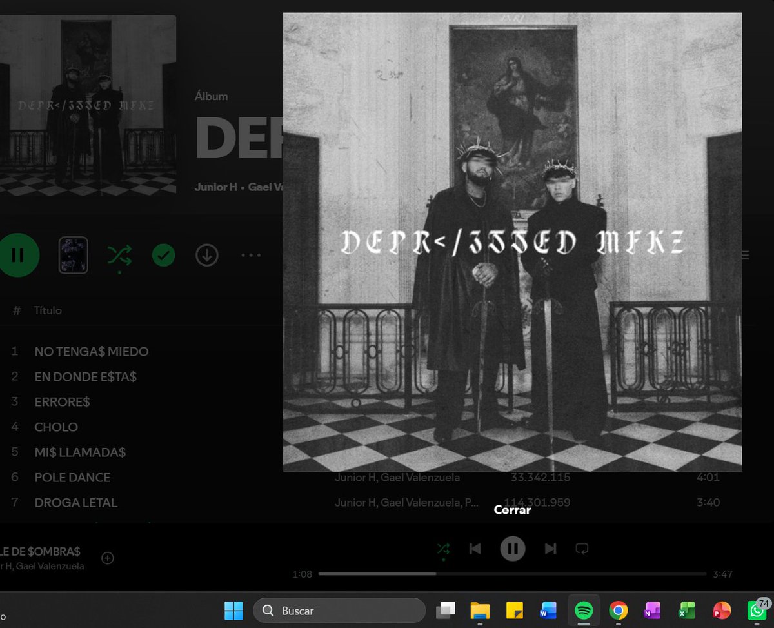Select the song ERRORE$
This screenshot has height=628, width=774.
[x=62, y=401]
